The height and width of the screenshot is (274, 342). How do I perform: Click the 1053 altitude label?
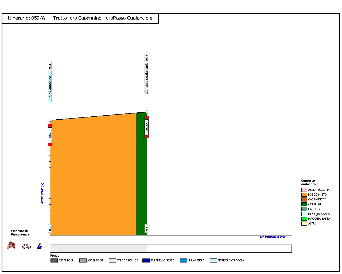pyautogui.click(x=146, y=58)
